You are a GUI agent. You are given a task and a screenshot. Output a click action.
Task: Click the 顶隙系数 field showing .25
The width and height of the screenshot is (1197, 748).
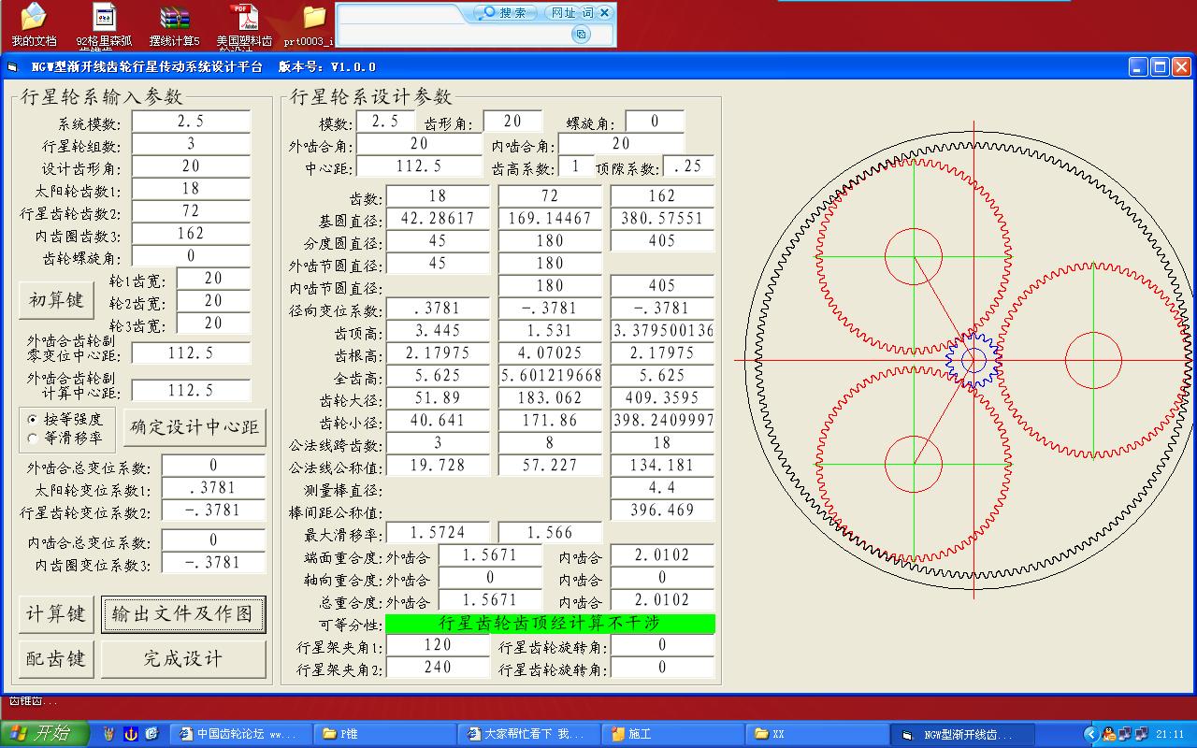point(688,166)
